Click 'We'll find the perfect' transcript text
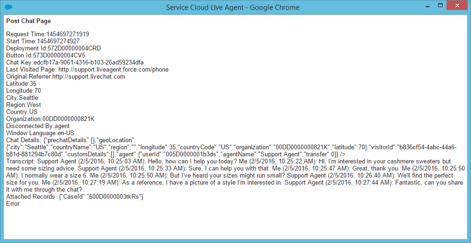Image resolution: width=471 pixels, height=243 pixels. (x=425, y=176)
